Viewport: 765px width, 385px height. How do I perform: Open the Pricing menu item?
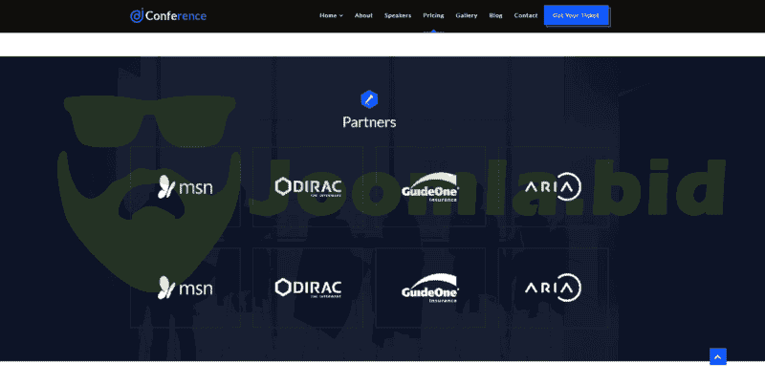(x=433, y=15)
